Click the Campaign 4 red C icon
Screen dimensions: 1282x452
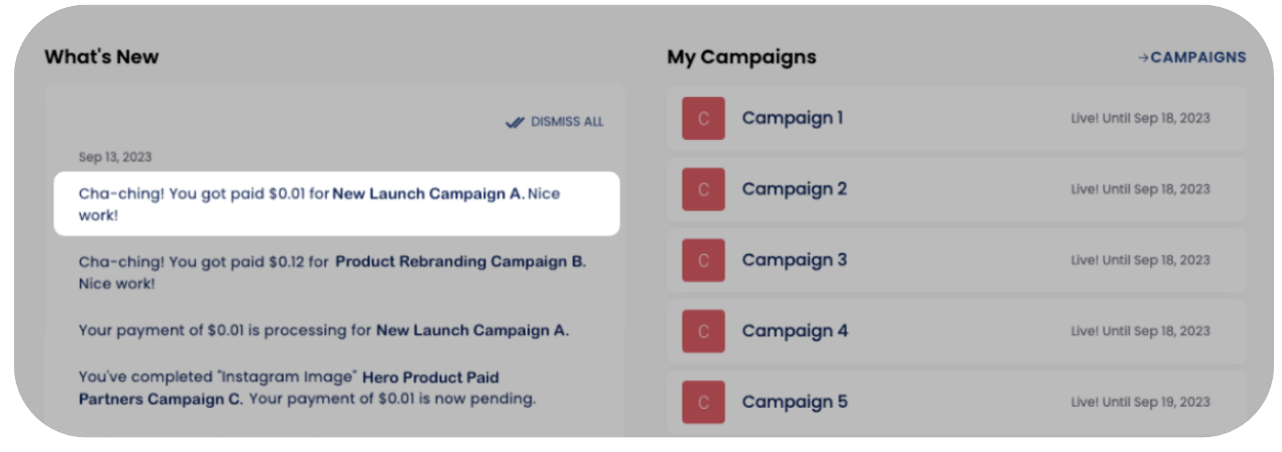(703, 331)
